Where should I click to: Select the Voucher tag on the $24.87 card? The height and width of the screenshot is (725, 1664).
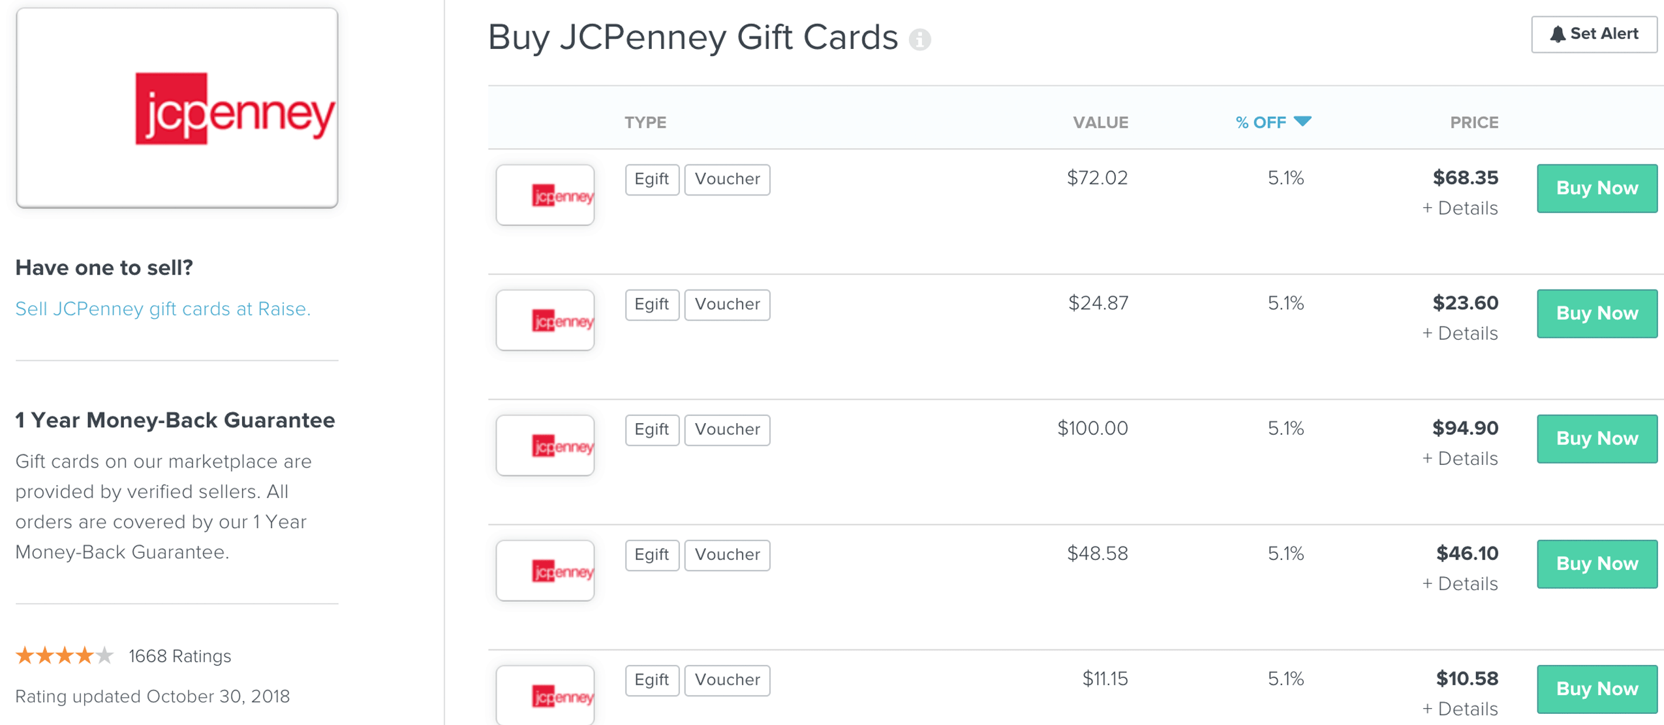pyautogui.click(x=726, y=304)
